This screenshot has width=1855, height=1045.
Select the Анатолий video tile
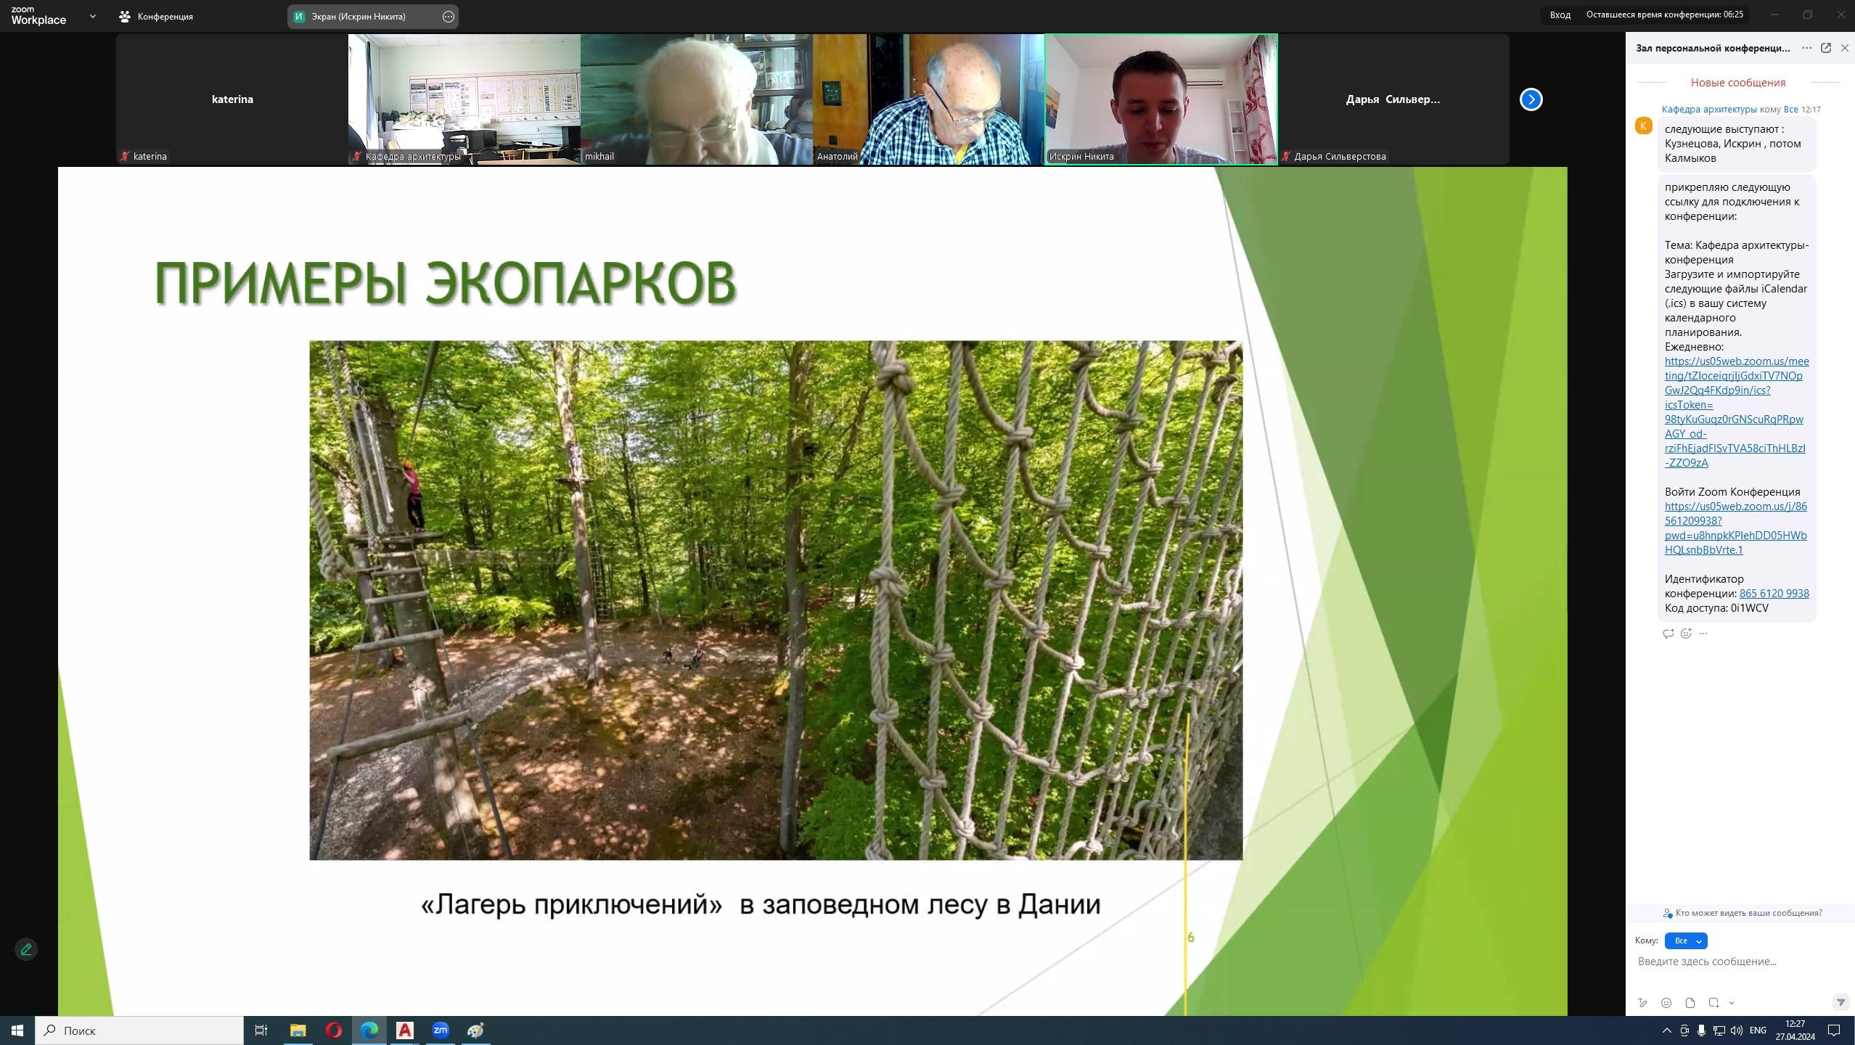[x=929, y=99]
